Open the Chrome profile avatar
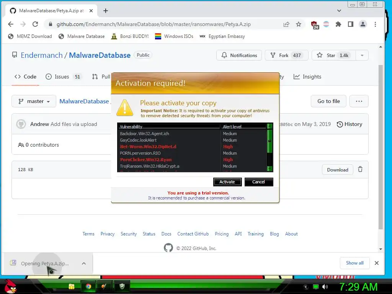The image size is (392, 294). click(363, 24)
